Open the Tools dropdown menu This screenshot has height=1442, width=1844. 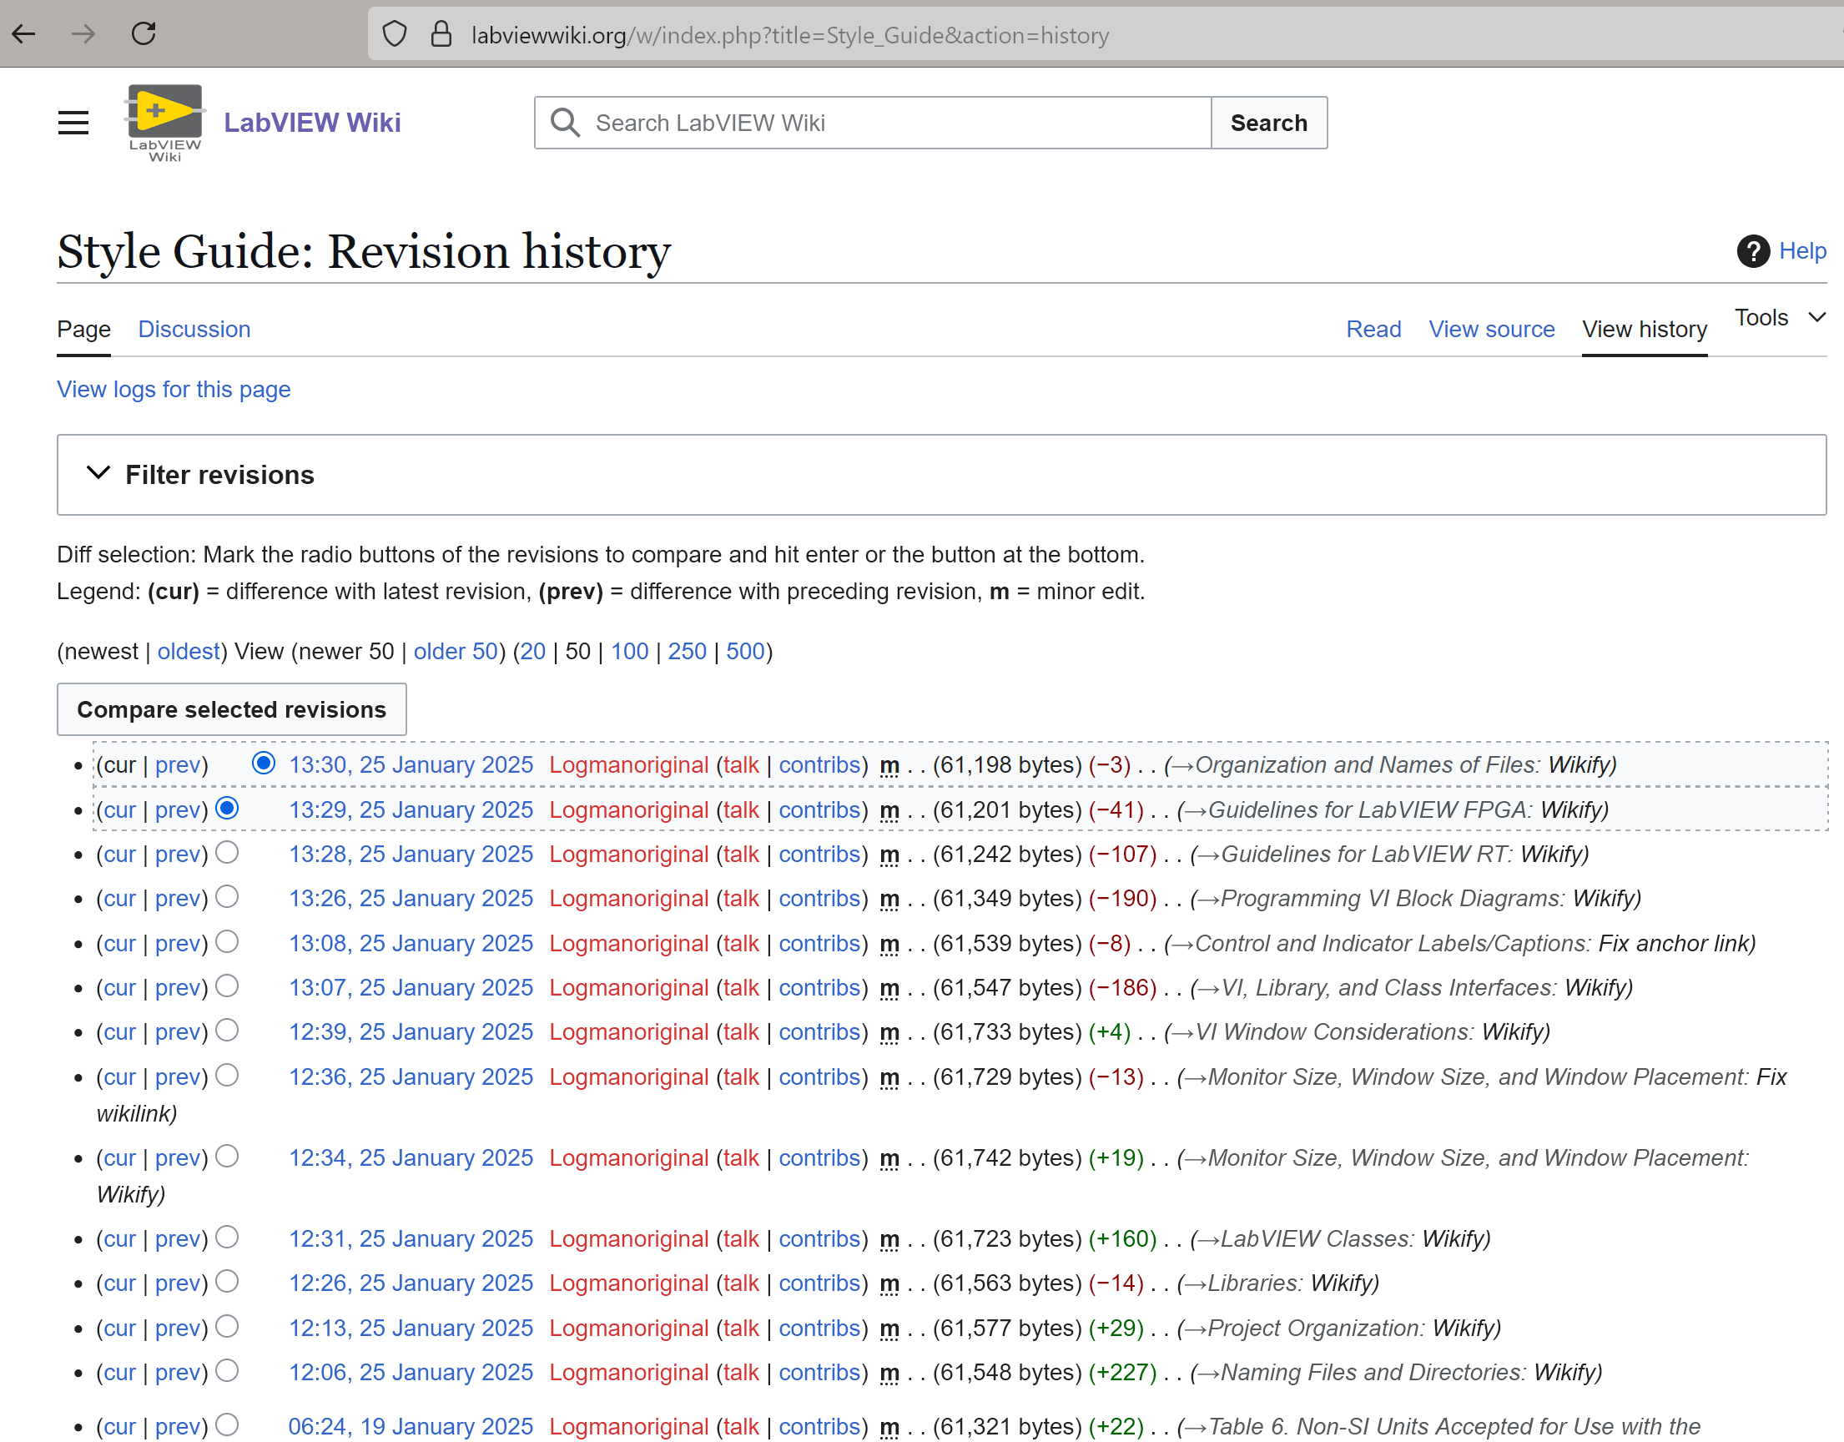pos(1780,317)
